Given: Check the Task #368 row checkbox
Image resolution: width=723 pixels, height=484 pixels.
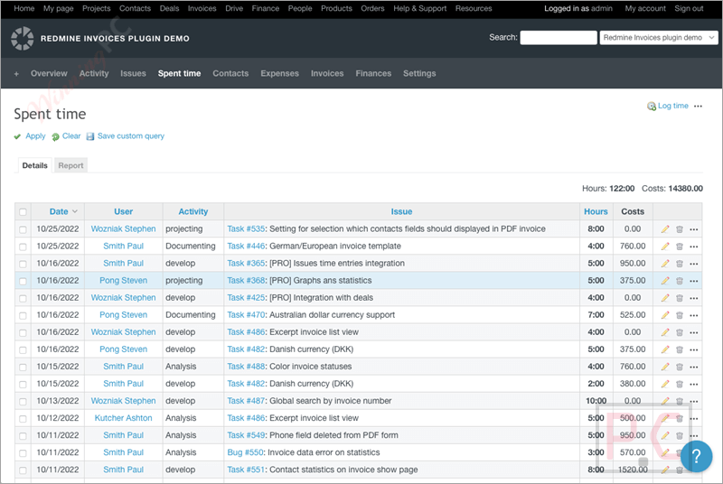Looking at the screenshot, I should tap(23, 281).
